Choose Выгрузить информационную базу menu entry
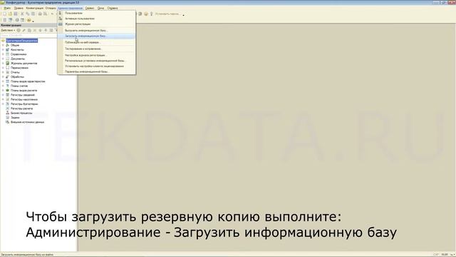The image size is (456, 257). point(96,30)
